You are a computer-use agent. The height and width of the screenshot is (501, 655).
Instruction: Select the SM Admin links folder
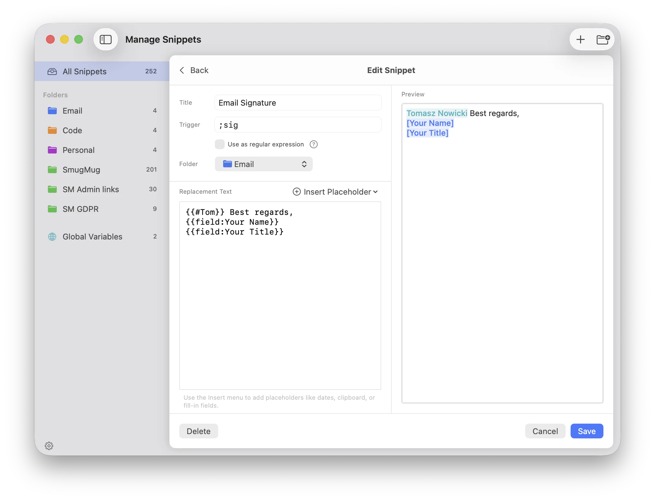tap(91, 189)
